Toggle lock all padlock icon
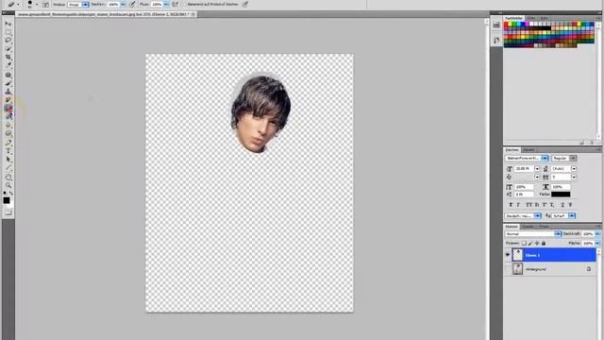604x340 pixels. (544, 244)
